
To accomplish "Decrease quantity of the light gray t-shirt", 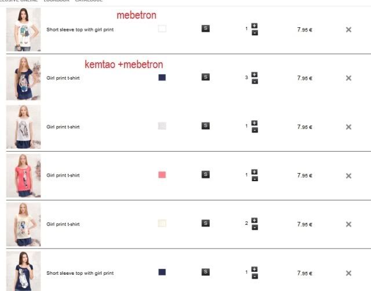I will 254,130.
